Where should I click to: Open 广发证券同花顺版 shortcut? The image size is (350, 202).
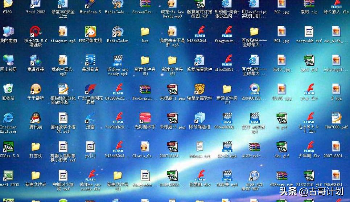(90, 89)
